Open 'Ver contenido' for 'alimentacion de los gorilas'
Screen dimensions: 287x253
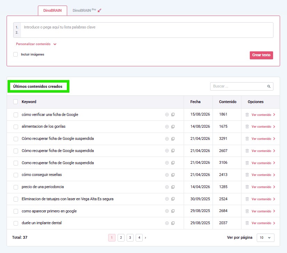tap(263, 127)
